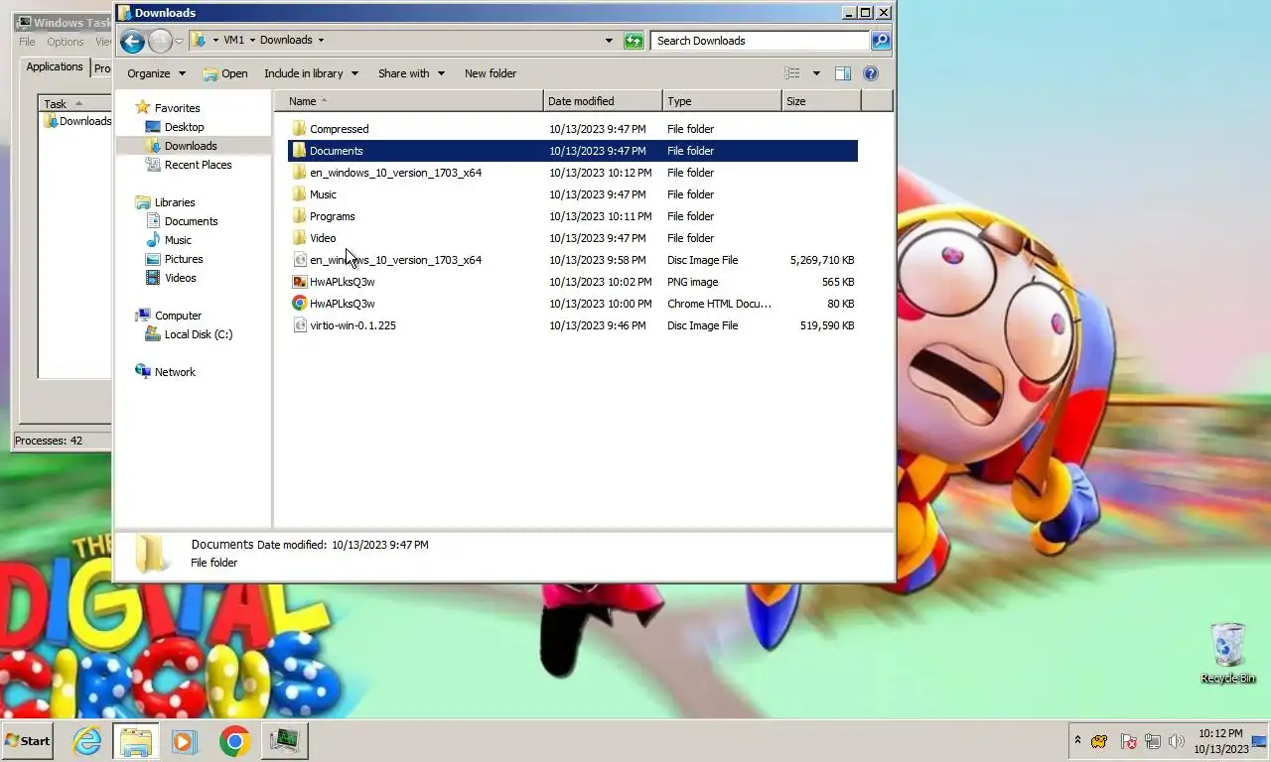1271x762 pixels.
Task: Click the Windows Explorer taskbar icon
Action: [x=136, y=741]
